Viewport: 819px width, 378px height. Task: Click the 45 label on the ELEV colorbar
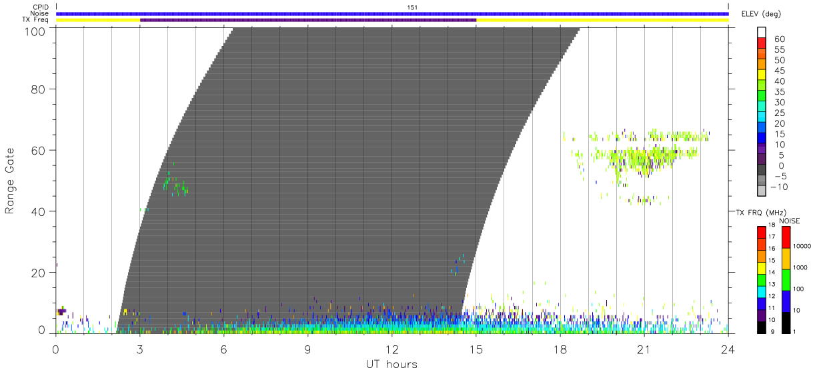[779, 71]
